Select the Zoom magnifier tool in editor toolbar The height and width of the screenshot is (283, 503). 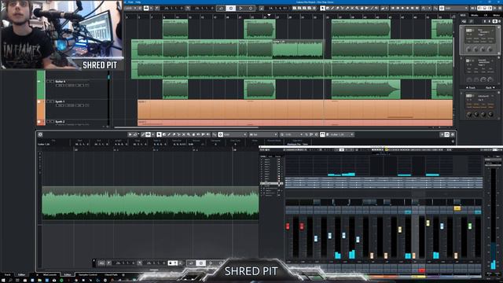coord(189,134)
